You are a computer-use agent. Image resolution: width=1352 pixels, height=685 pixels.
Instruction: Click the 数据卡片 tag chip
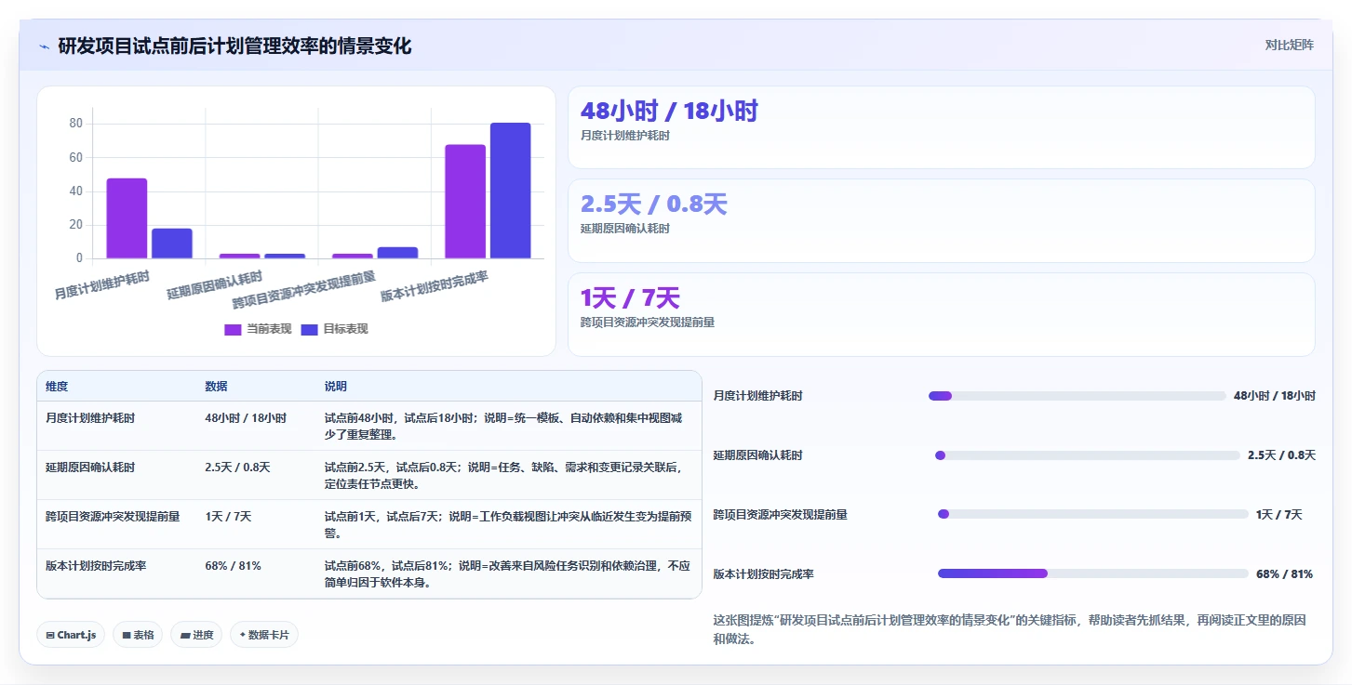(x=264, y=635)
